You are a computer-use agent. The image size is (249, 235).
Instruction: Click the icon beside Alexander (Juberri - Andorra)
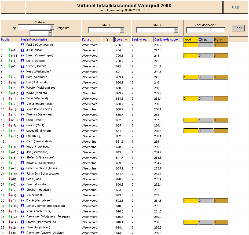pyautogui.click(x=23, y=233)
